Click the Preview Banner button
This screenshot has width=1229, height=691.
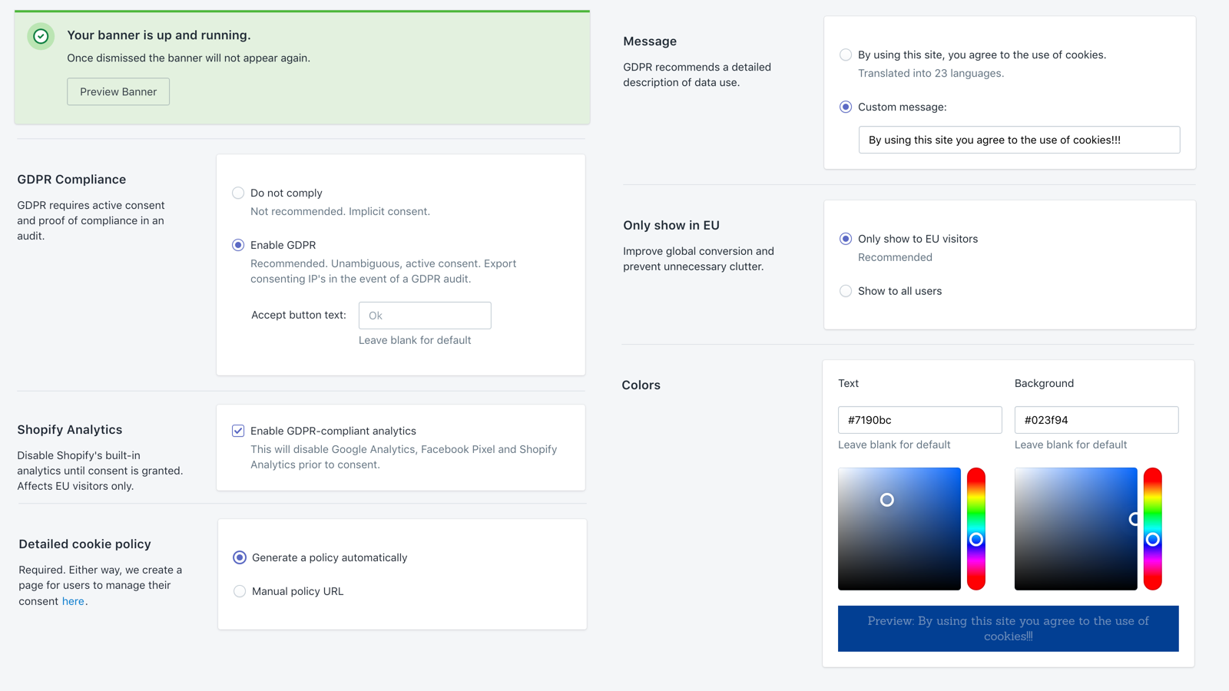(x=118, y=91)
